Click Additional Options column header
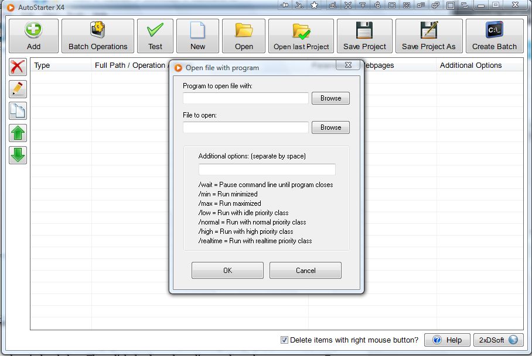 (480, 65)
